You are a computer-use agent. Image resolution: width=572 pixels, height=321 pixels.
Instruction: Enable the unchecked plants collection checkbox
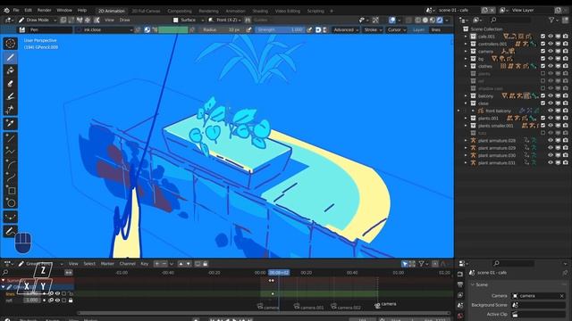point(543,73)
